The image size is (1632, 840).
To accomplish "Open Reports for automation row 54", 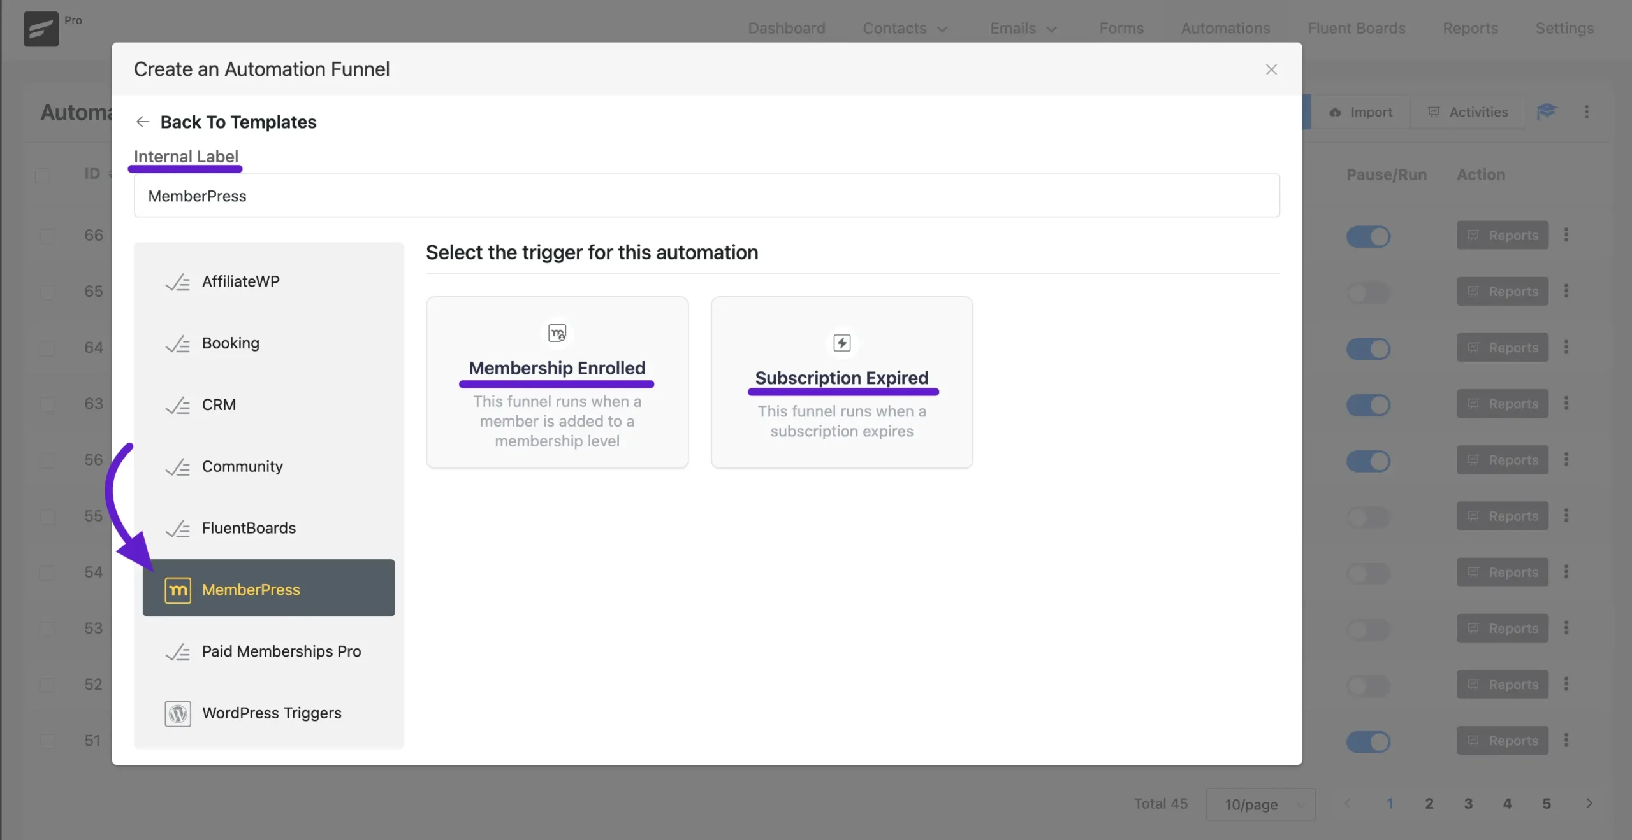I will tap(1502, 572).
